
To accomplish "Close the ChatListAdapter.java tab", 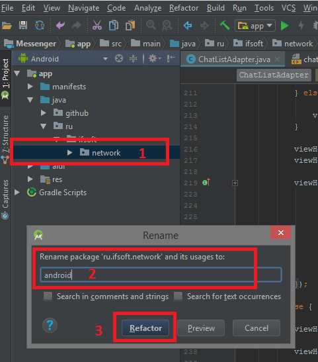I will (x=278, y=60).
